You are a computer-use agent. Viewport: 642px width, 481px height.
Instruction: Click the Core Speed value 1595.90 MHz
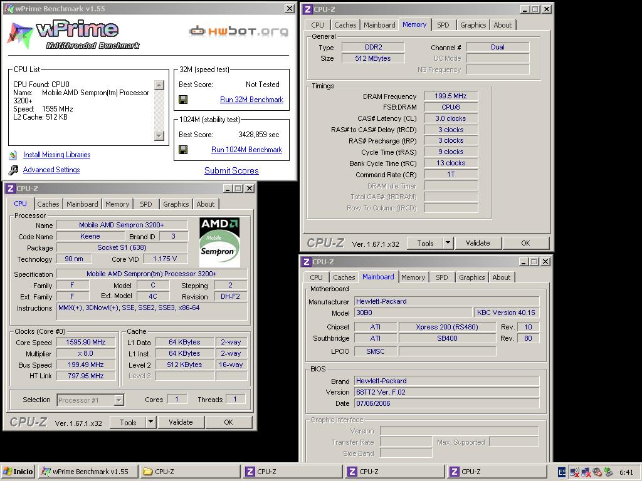pyautogui.click(x=86, y=343)
